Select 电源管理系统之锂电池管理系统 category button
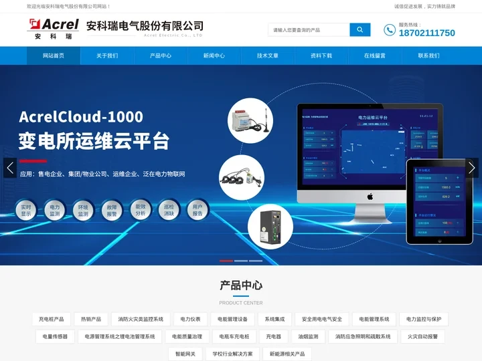Viewport: 482px width, 361px height. (120, 336)
